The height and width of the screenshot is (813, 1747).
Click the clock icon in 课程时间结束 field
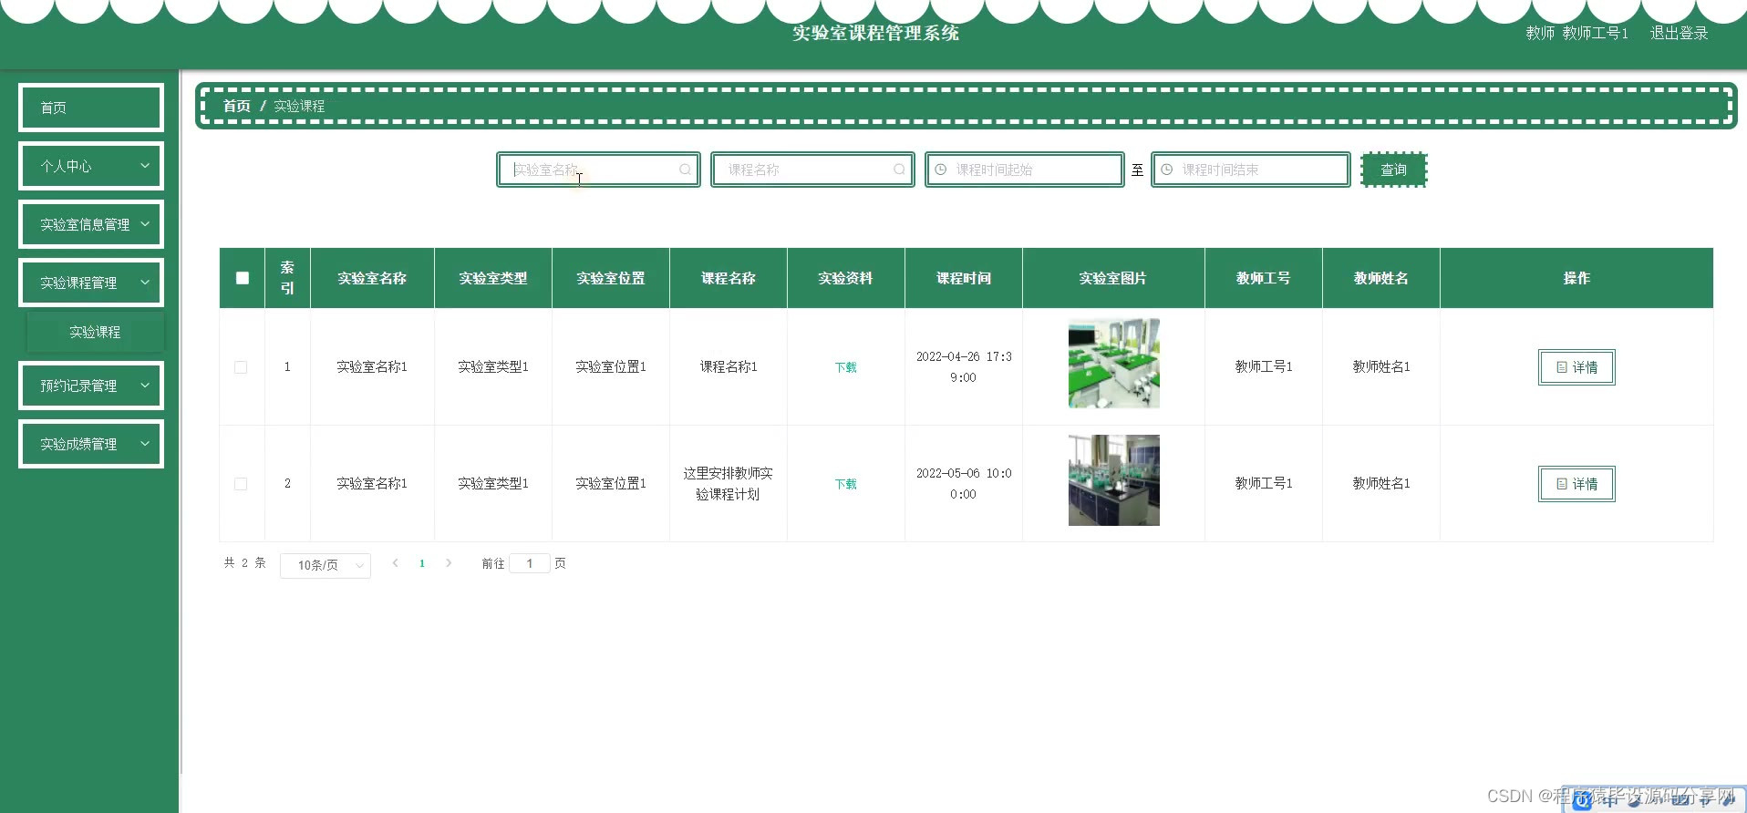pyautogui.click(x=1167, y=170)
